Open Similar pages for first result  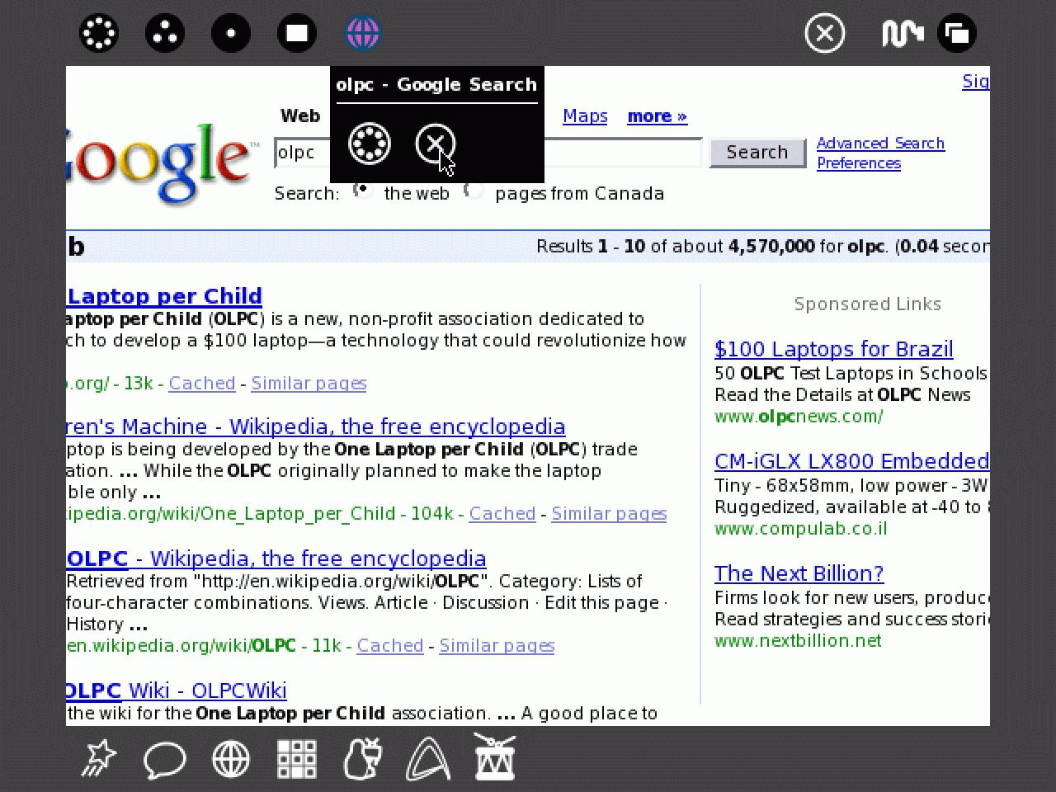(309, 384)
